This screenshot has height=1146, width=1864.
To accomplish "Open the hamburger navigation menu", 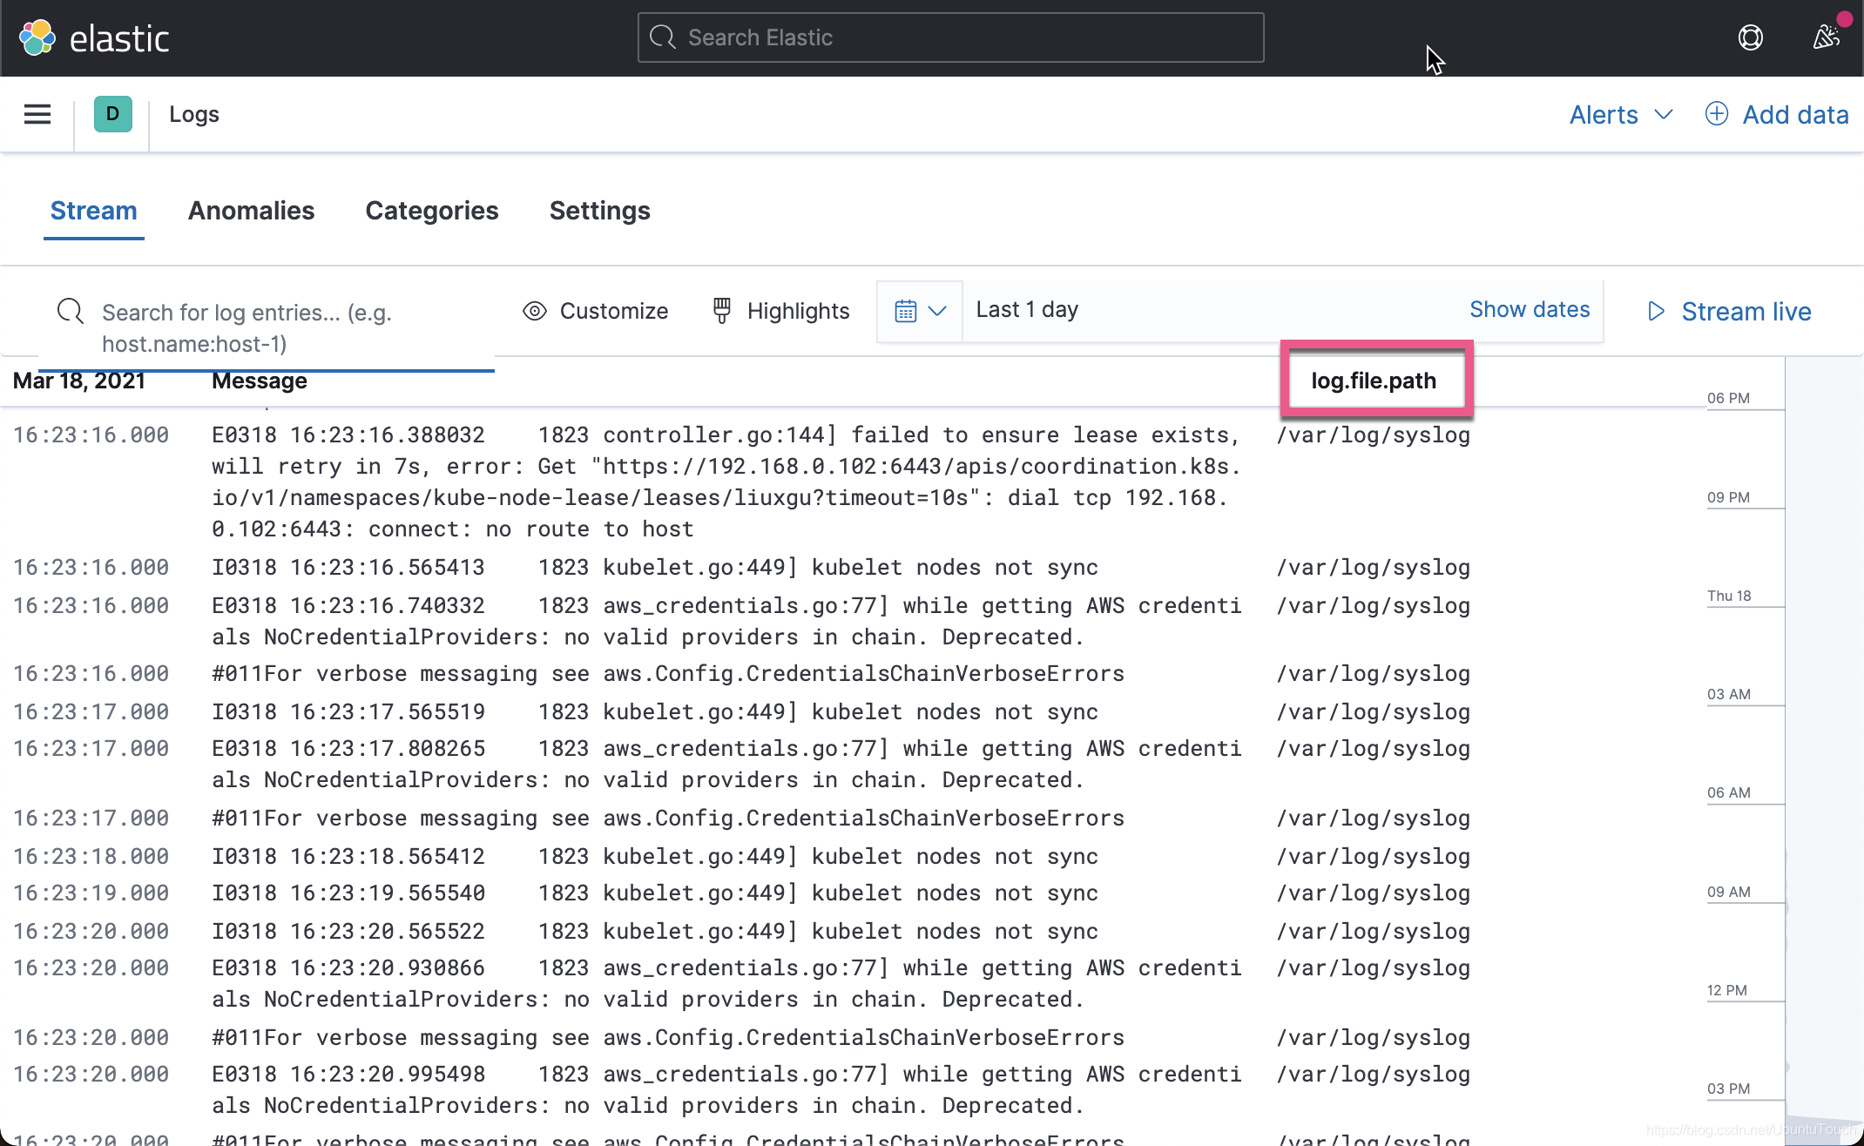I will (x=37, y=114).
